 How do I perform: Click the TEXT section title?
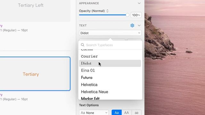(83, 26)
